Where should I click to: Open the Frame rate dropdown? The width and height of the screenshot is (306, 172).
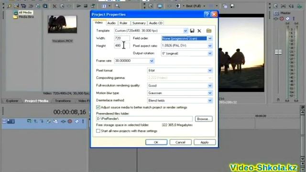click(152, 61)
